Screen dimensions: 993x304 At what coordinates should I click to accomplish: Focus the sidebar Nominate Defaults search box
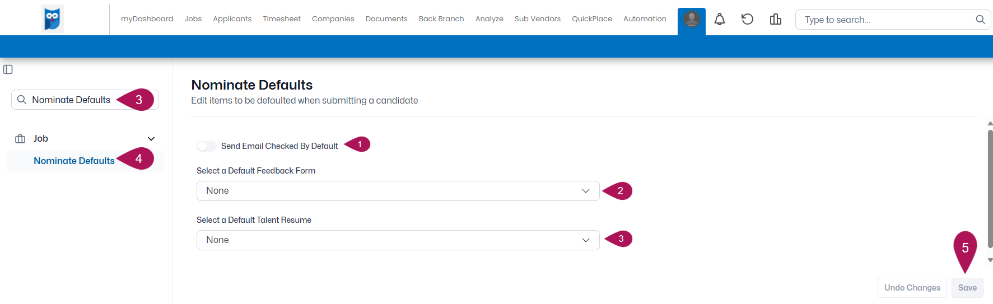pos(85,100)
